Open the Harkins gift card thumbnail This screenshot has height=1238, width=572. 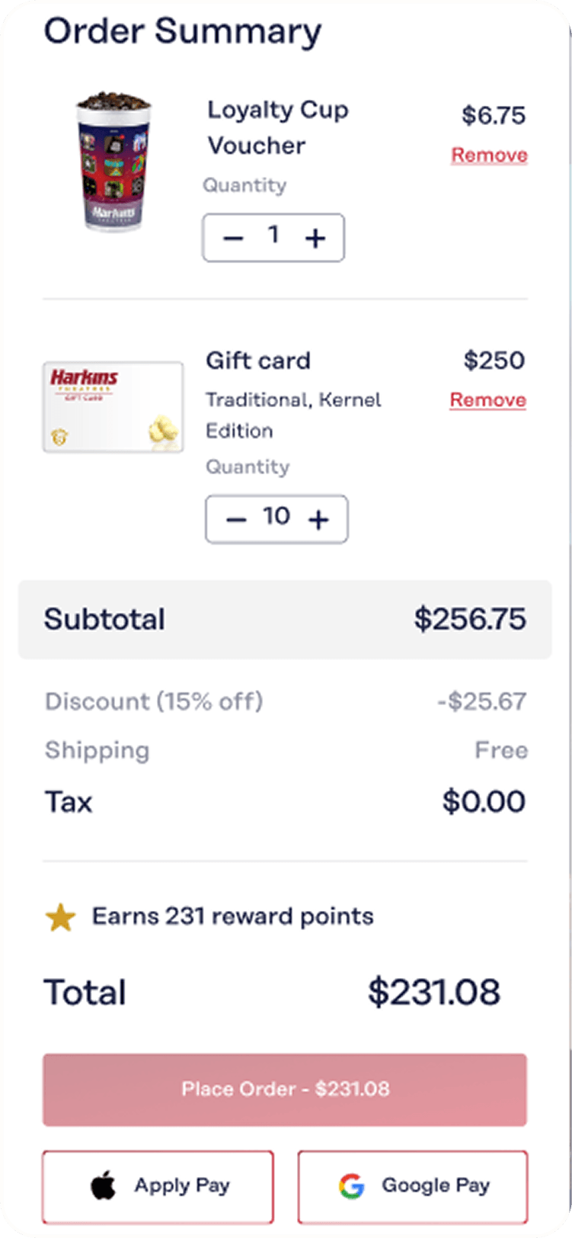pos(113,407)
